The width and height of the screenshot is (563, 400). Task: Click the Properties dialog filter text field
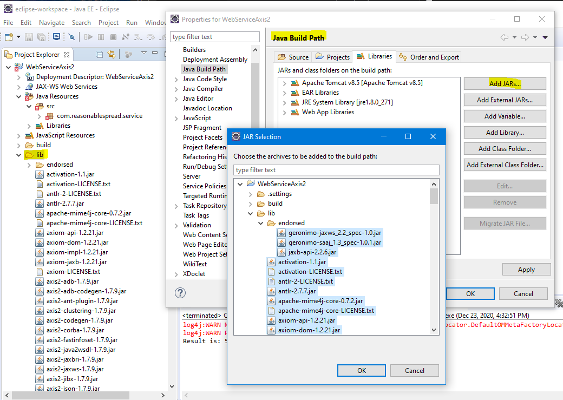click(x=215, y=37)
